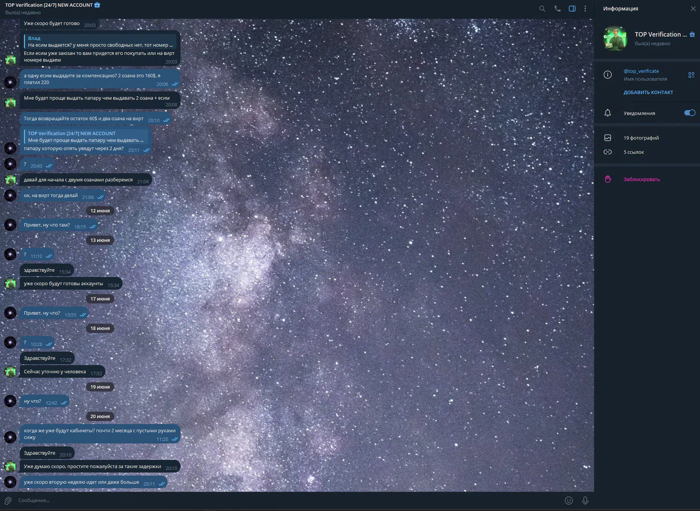Toggle the Уведомления switch
Image resolution: width=700 pixels, height=511 pixels.
690,113
